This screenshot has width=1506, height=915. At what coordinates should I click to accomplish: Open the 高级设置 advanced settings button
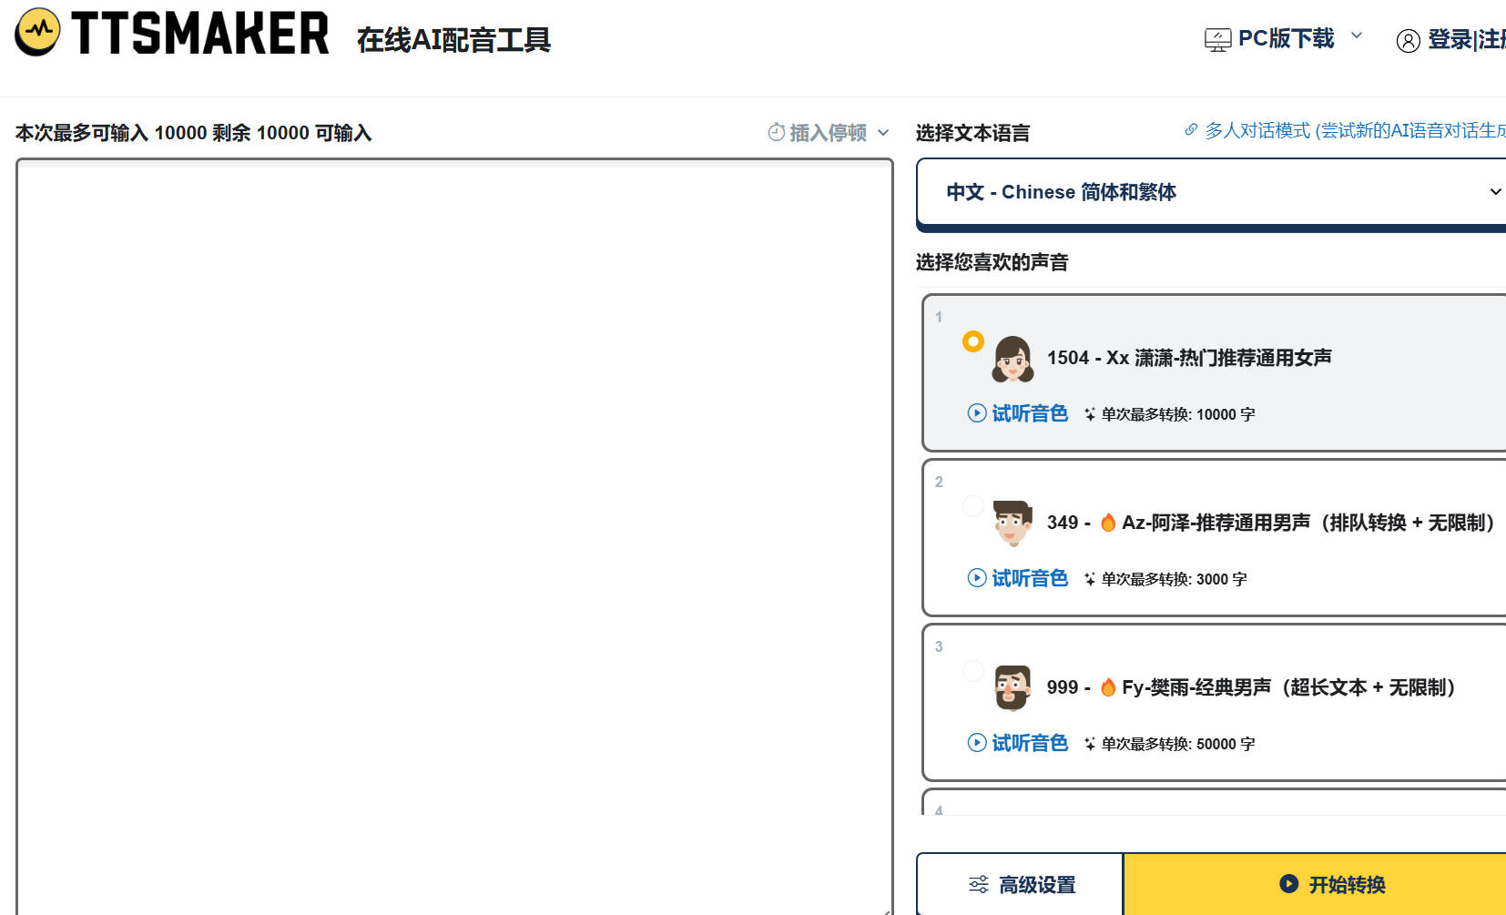(1021, 884)
